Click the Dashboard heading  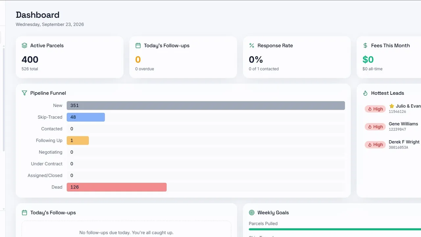[37, 15]
